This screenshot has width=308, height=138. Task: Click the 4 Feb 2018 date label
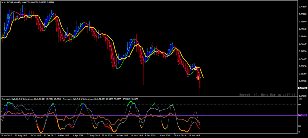(x=64, y=135)
